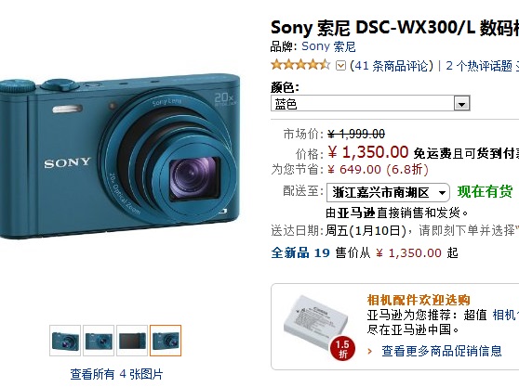Click the product title Sony 索尼 DSC-WX300/L
This screenshot has width=519, height=387.
point(373,28)
